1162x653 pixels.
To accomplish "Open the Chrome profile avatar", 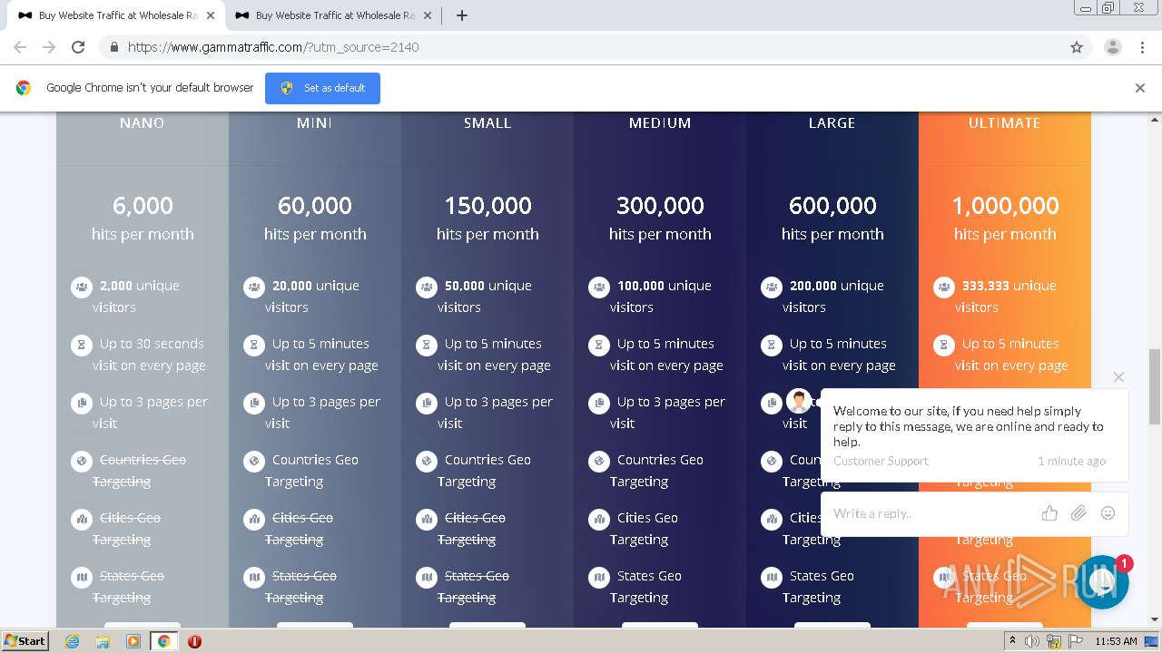I will click(1112, 47).
